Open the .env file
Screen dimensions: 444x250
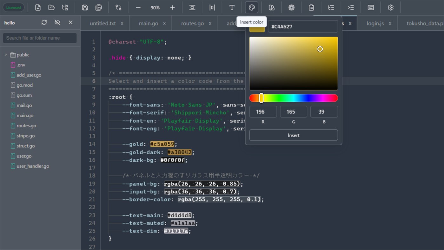[21, 65]
